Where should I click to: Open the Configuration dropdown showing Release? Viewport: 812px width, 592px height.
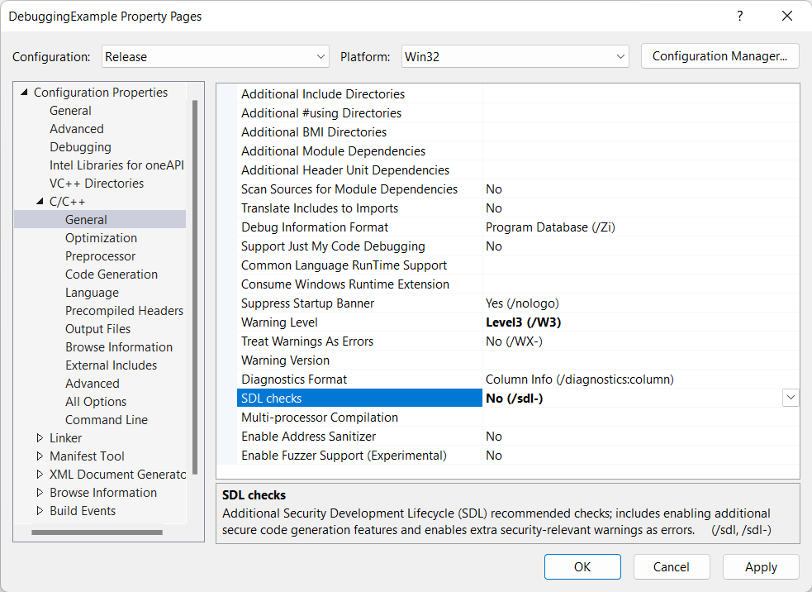click(216, 57)
